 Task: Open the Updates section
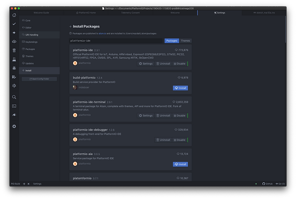click(x=39, y=64)
